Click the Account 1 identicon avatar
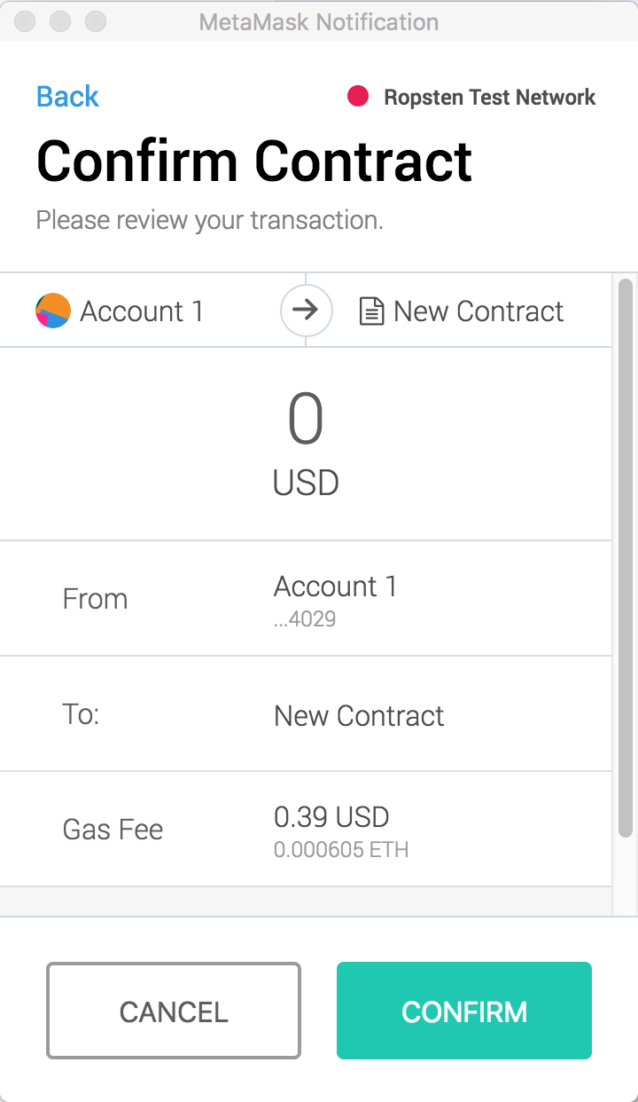 (x=53, y=311)
